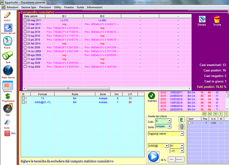Open the Progressione dollar icon

(8, 96)
